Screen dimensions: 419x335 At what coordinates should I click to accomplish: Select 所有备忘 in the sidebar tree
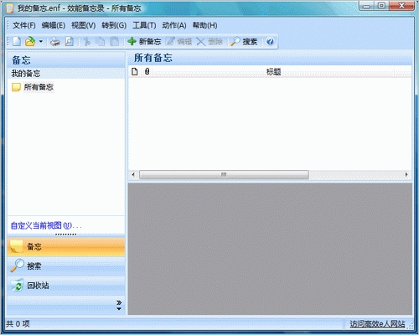[33, 87]
